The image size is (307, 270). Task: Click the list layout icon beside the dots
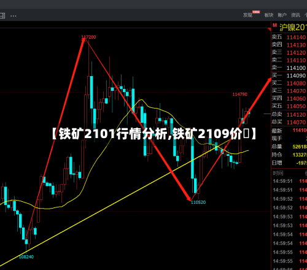coord(2,16)
